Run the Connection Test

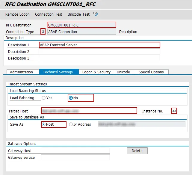49,14
